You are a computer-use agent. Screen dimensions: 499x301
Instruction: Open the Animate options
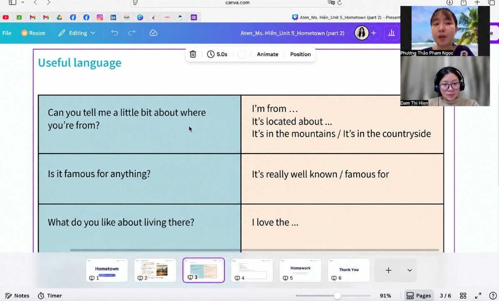(267, 54)
